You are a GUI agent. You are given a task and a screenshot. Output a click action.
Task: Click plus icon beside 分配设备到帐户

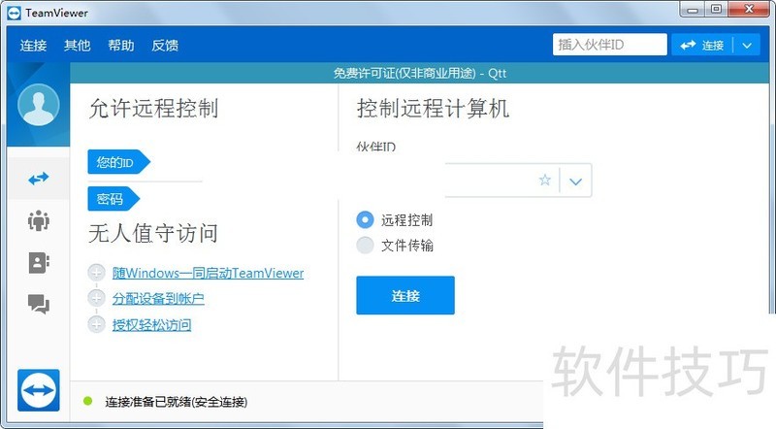[96, 298]
